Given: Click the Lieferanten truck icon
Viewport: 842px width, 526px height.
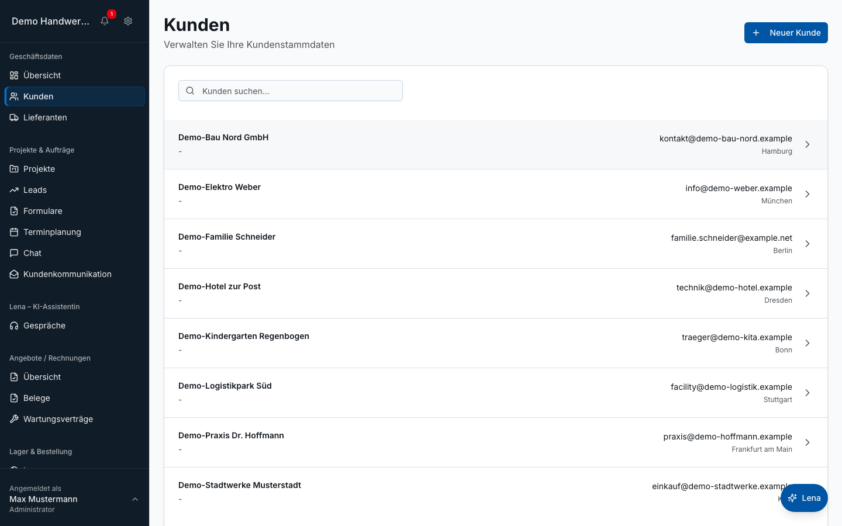Looking at the screenshot, I should [14, 117].
